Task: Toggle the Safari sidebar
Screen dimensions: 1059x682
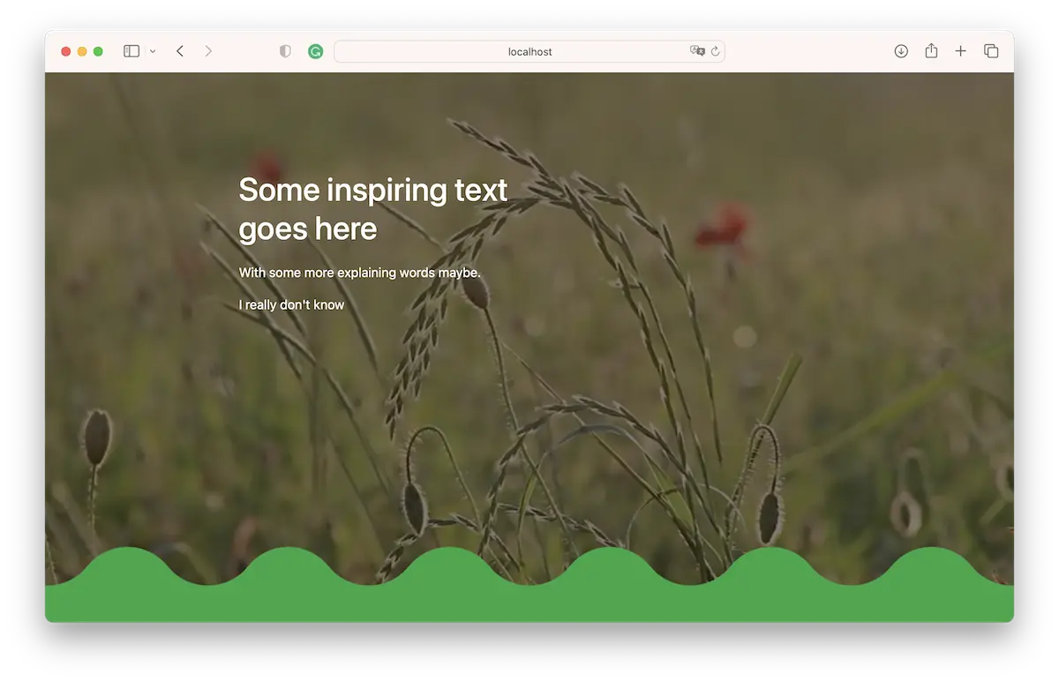Action: coord(131,51)
